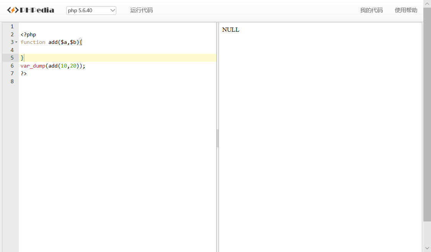Select line number 2 in gutter
The width and height of the screenshot is (431, 252).
pyautogui.click(x=12, y=34)
